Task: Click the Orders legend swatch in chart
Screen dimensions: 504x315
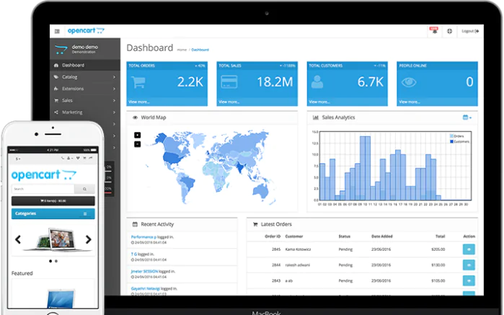Action: tap(452, 136)
